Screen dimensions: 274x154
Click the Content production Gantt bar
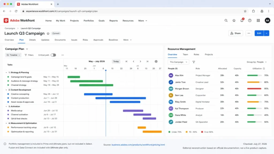(121, 98)
